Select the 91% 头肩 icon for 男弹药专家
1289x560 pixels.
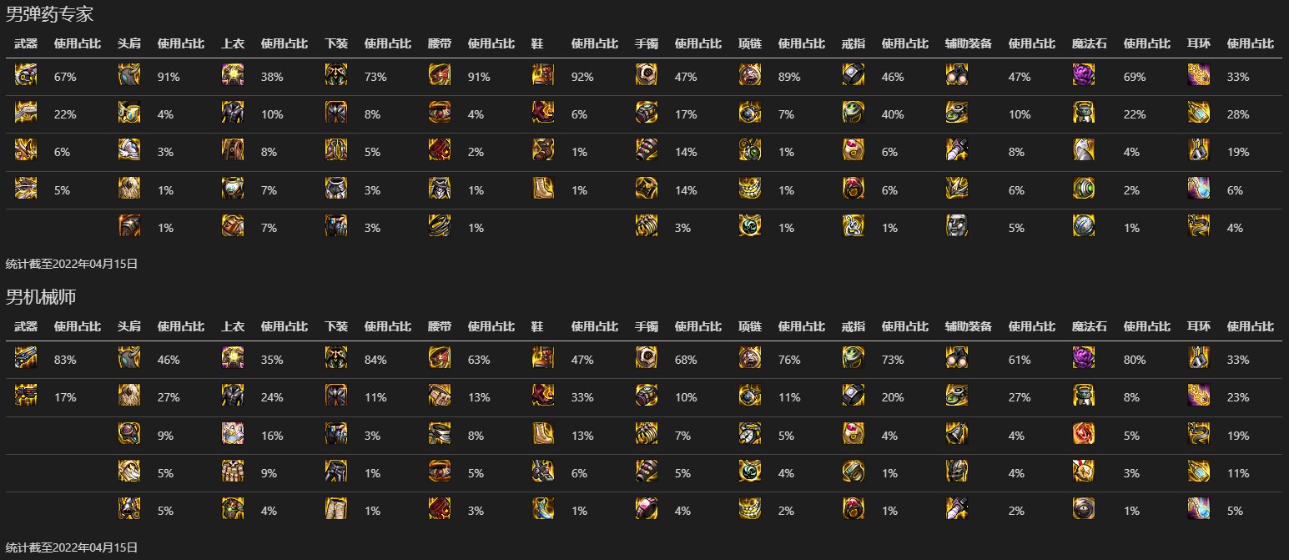pos(129,77)
